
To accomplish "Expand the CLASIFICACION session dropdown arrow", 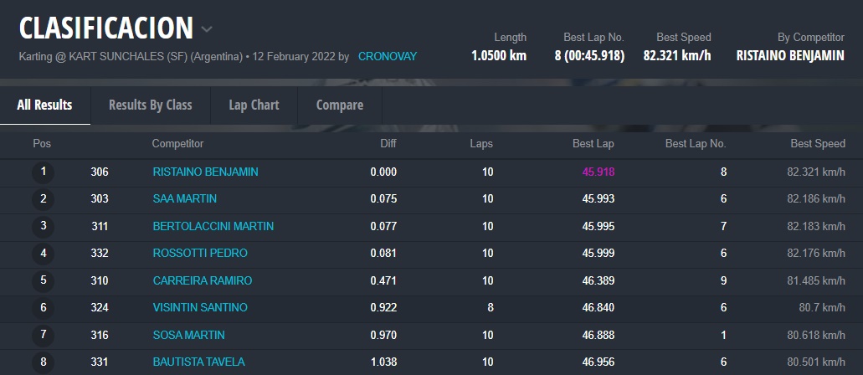I will pos(207,29).
